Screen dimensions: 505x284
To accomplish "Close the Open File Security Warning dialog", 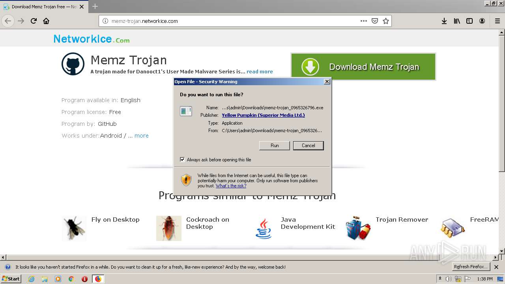I will (327, 82).
